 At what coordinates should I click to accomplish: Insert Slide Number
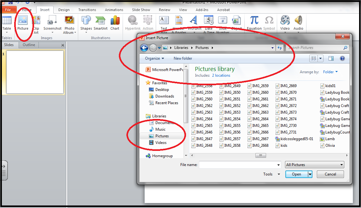223,24
